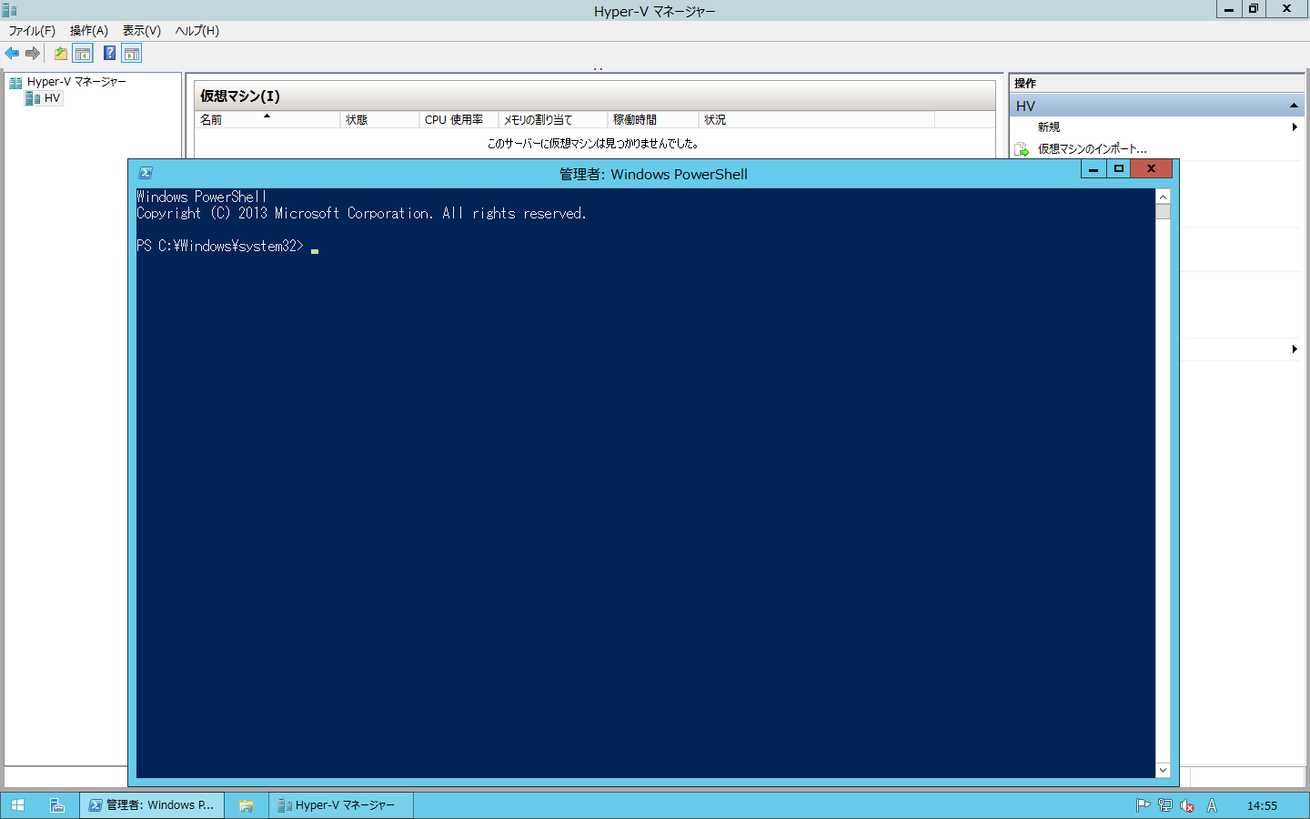This screenshot has width=1310, height=819.
Task: Click the 仮想マシン(I) panel header
Action: [x=595, y=96]
